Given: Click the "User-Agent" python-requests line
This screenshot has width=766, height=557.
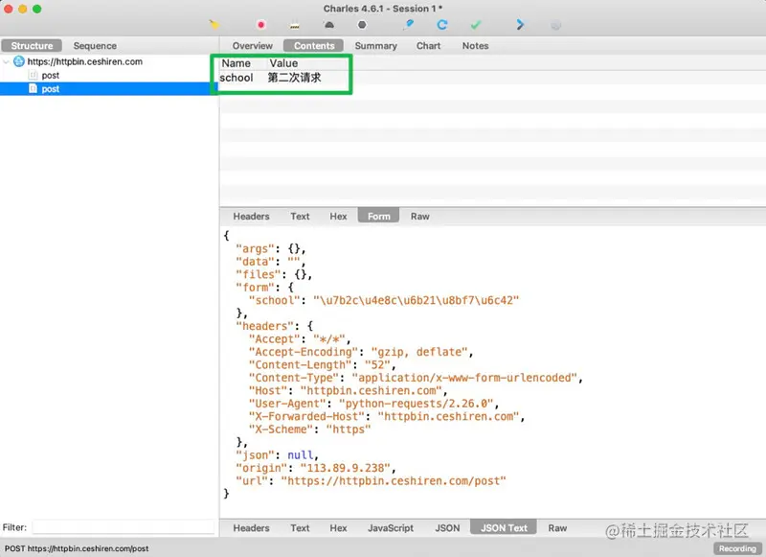Looking at the screenshot, I should [373, 403].
